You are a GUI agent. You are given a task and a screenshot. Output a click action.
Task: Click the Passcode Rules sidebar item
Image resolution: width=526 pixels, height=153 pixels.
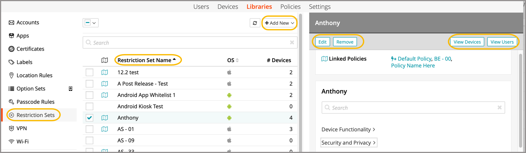click(x=35, y=102)
